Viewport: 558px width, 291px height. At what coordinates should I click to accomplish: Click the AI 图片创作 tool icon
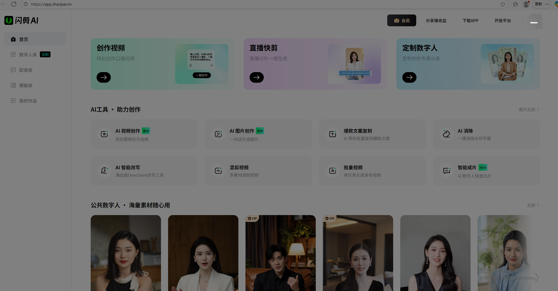coord(218,134)
